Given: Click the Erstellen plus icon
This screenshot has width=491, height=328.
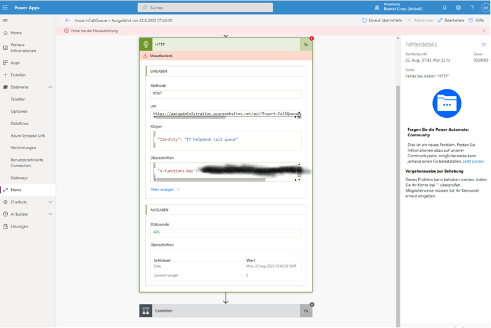Looking at the screenshot, I should (x=6, y=75).
